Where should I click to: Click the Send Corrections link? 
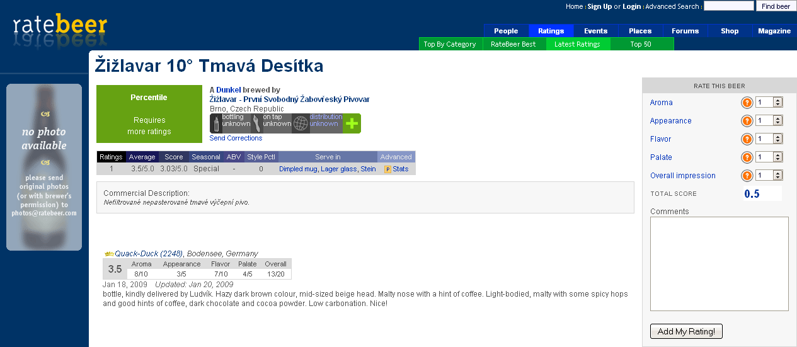click(x=236, y=138)
